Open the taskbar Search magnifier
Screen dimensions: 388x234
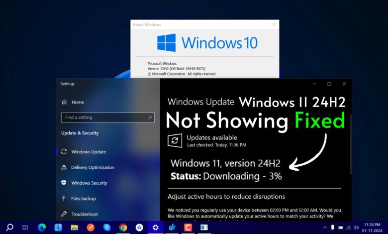coord(9,227)
